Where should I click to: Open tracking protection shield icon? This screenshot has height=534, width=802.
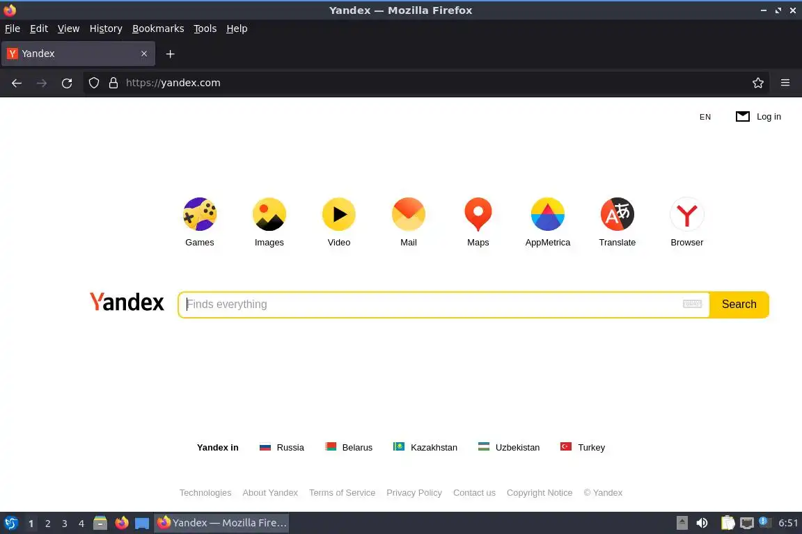pyautogui.click(x=93, y=83)
